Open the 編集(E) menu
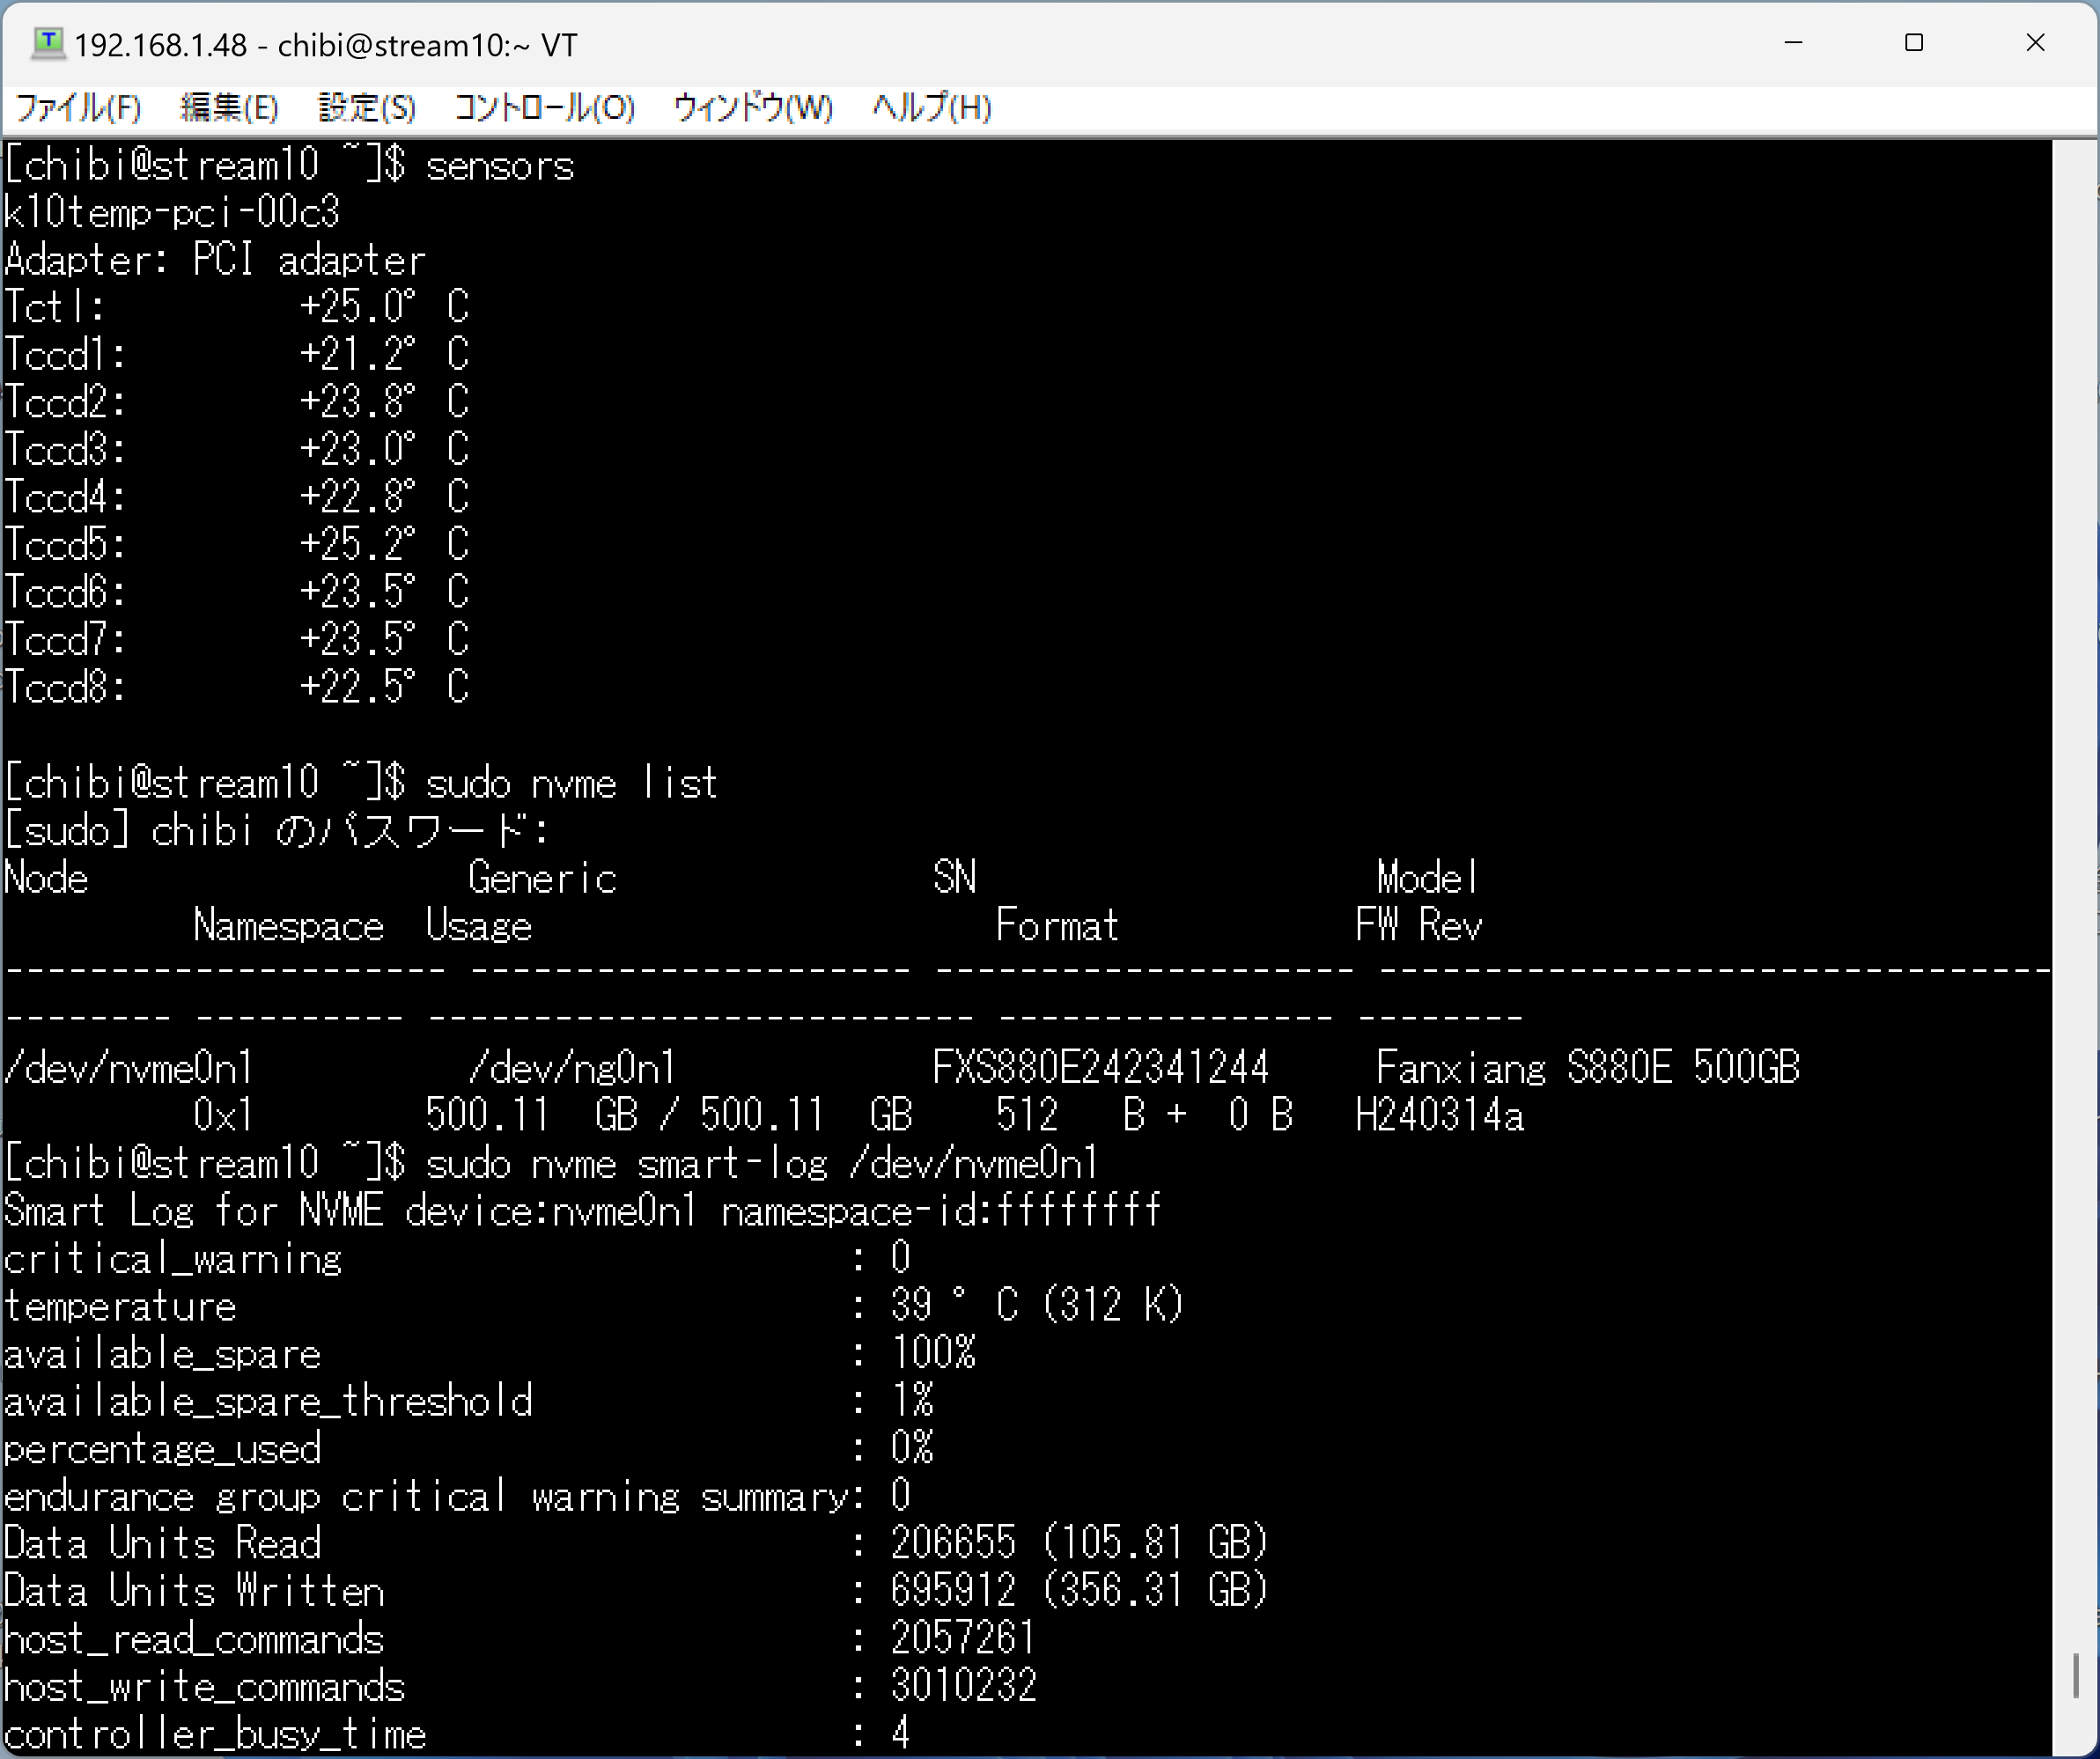Screen dimensions: 2100x1759 [229, 107]
